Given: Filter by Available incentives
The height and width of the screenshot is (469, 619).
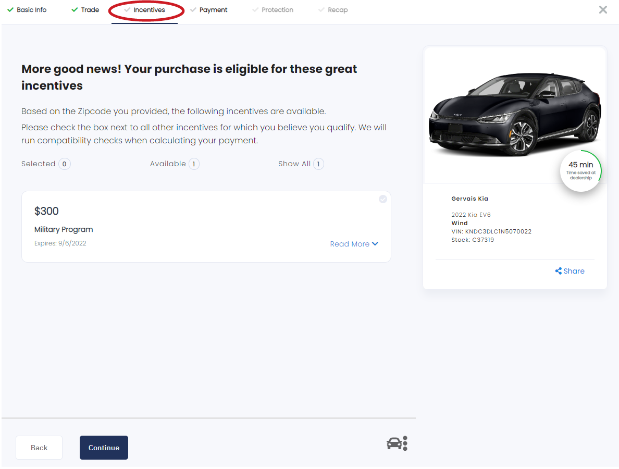Looking at the screenshot, I should point(175,164).
